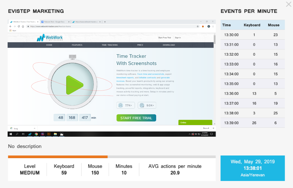Click the 'billable contracts' link
This screenshot has width=293, height=188.
(147, 78)
